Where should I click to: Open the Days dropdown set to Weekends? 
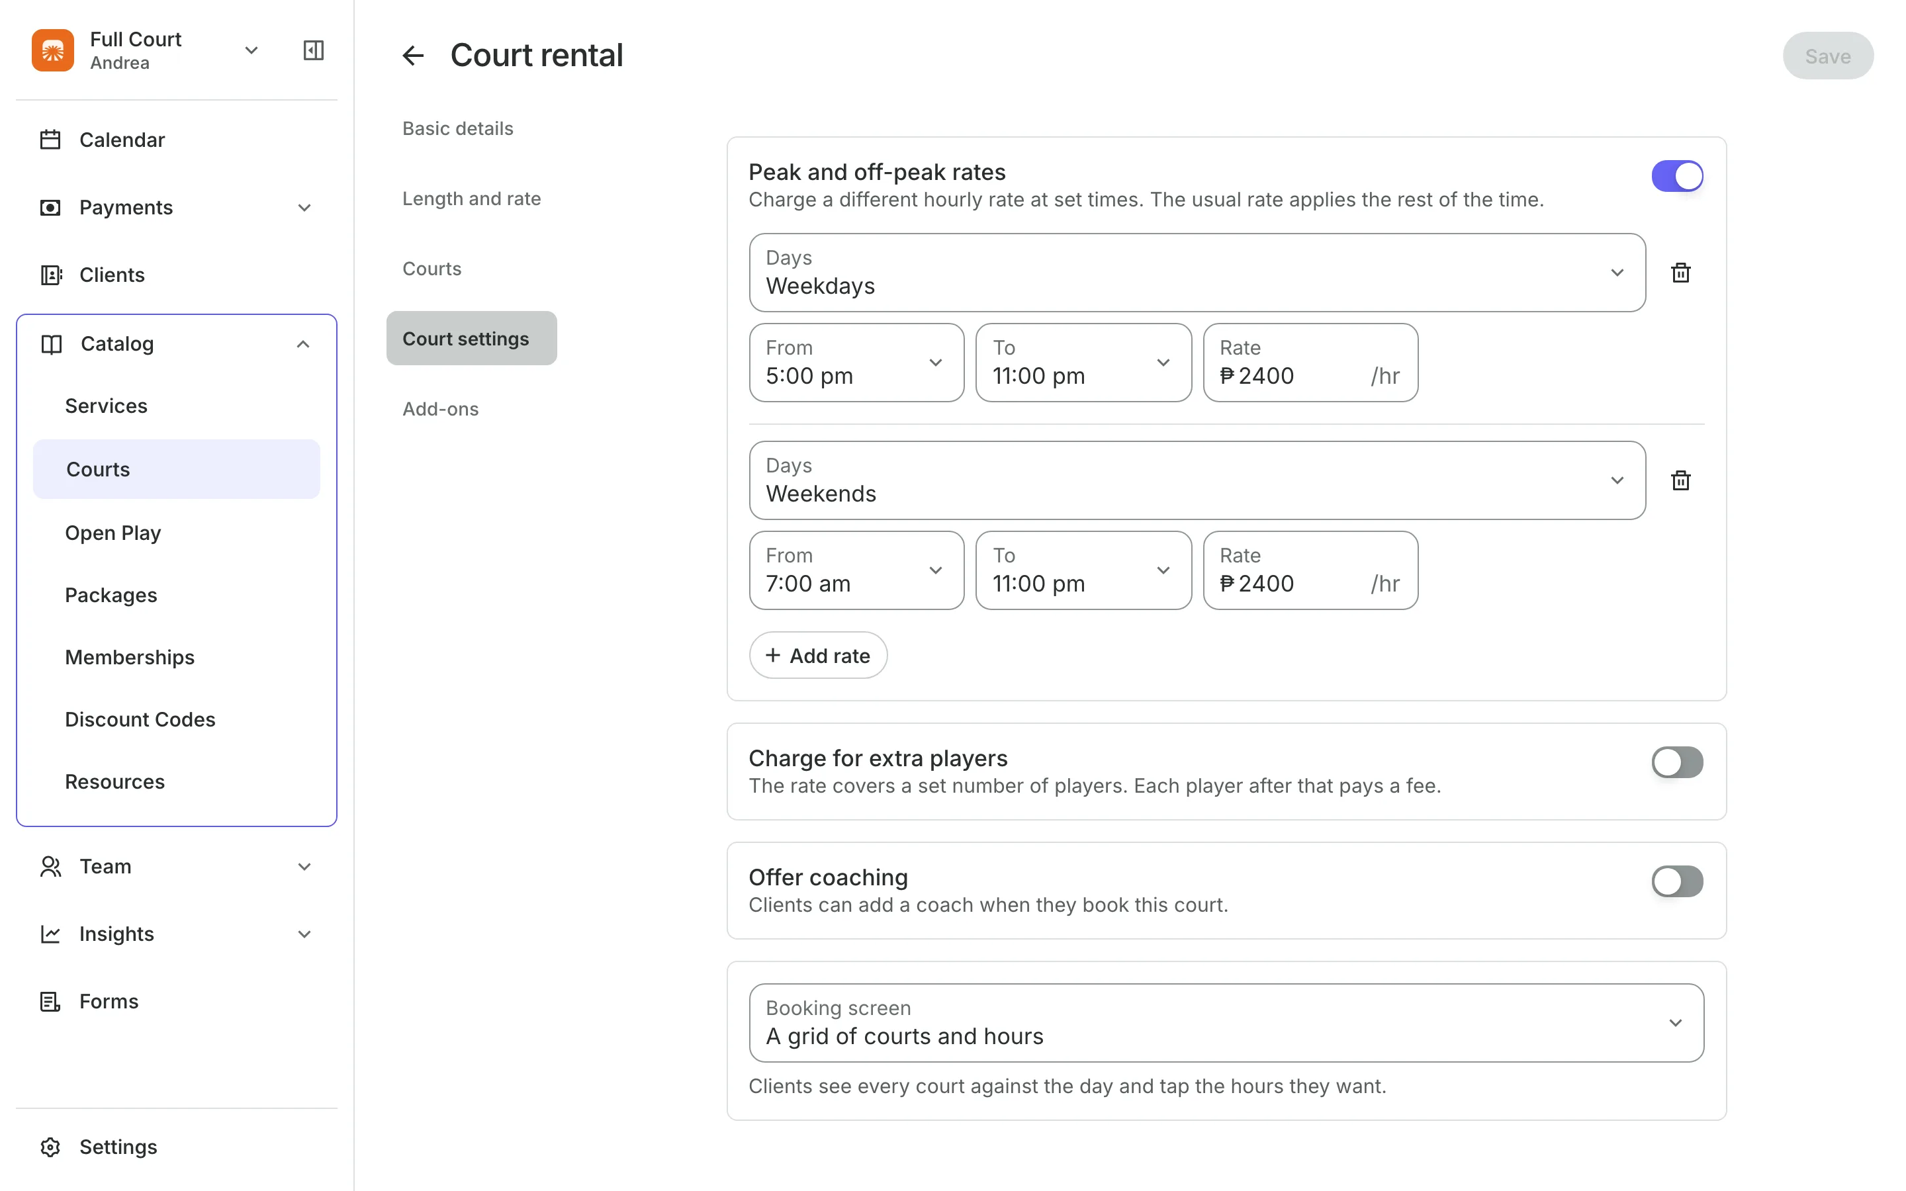[x=1197, y=480]
